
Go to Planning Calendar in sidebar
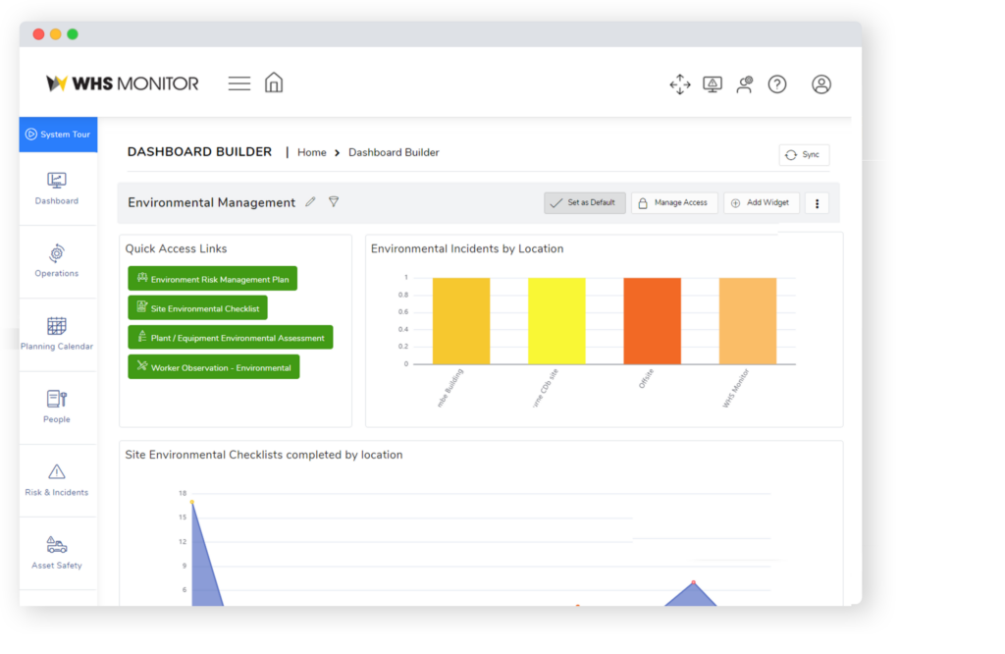(x=57, y=334)
